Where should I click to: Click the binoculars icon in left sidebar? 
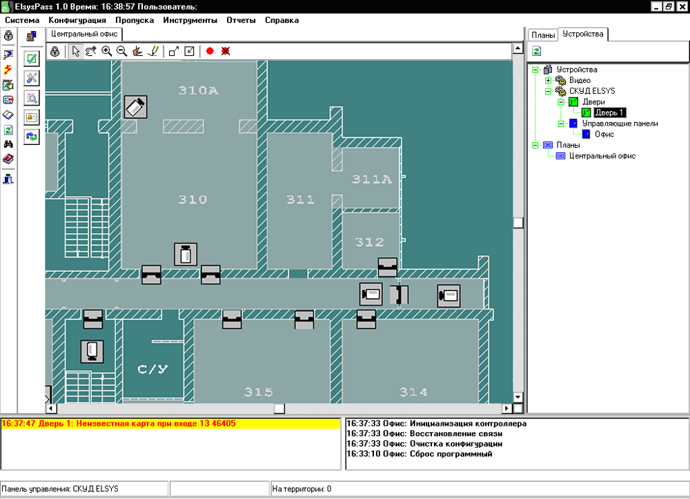tap(9, 144)
